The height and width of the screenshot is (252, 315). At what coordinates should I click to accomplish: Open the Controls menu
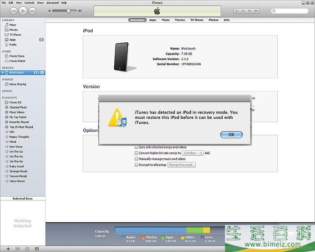pos(29,3)
